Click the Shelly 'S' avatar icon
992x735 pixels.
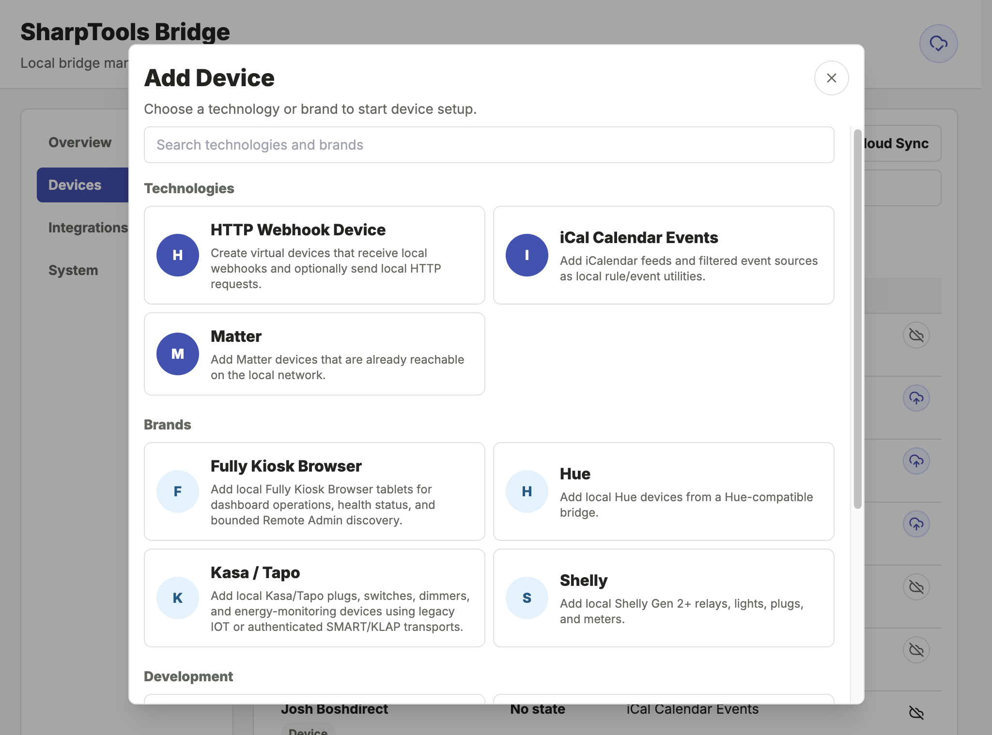[527, 598]
